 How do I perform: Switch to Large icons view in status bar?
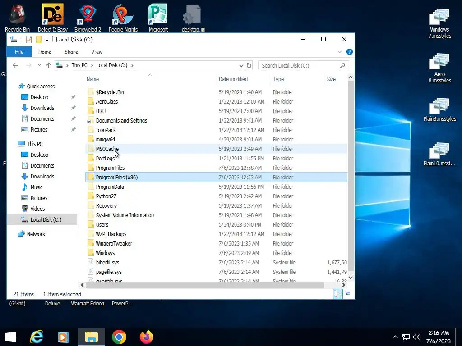[x=348, y=294]
